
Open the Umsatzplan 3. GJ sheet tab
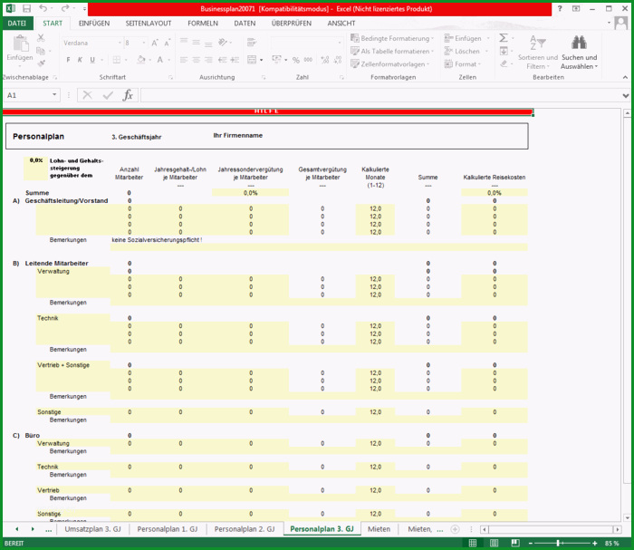(x=92, y=529)
